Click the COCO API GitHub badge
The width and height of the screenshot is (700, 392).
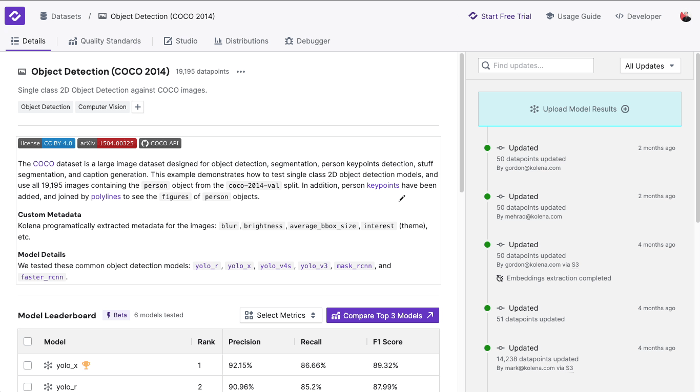click(x=160, y=143)
